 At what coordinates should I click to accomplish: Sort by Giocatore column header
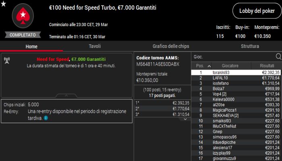pos(230,66)
